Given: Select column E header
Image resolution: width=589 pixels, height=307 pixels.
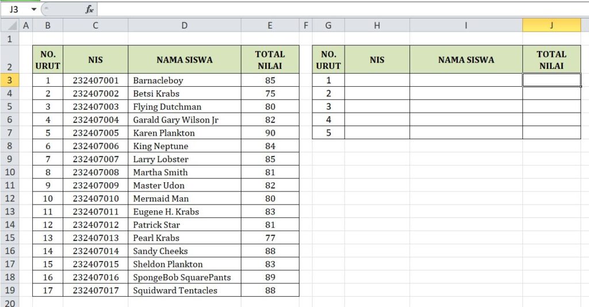Looking at the screenshot, I should click(270, 25).
